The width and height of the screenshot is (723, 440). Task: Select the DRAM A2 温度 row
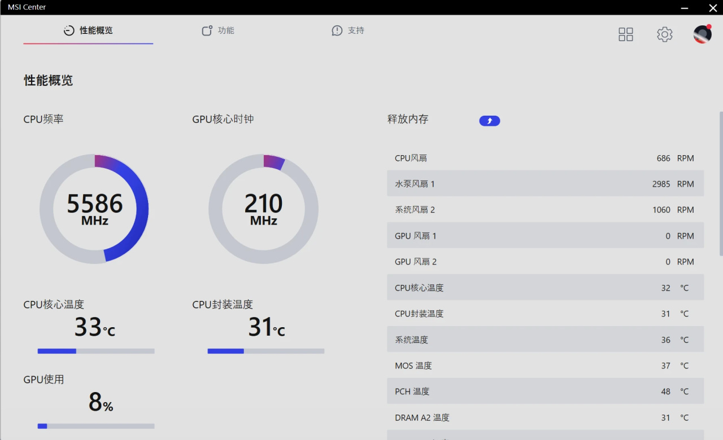pyautogui.click(x=545, y=417)
